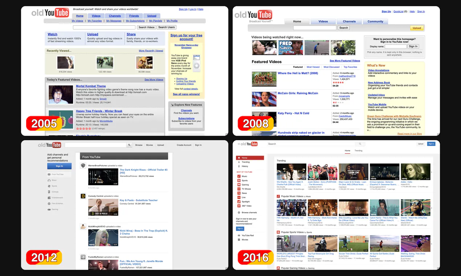The height and width of the screenshot is (276, 461).
Task: Select the Top Favorites tab under Featured Videos
Action: [x=350, y=67]
